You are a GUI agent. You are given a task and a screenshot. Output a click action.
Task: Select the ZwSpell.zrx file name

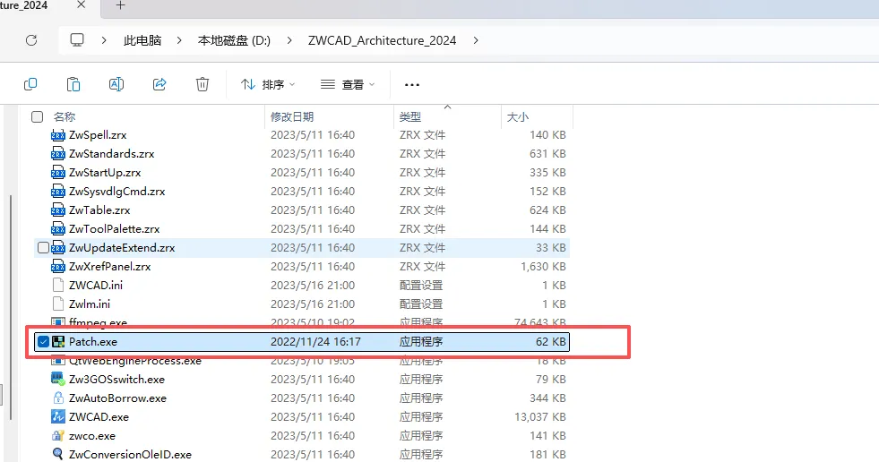[98, 135]
